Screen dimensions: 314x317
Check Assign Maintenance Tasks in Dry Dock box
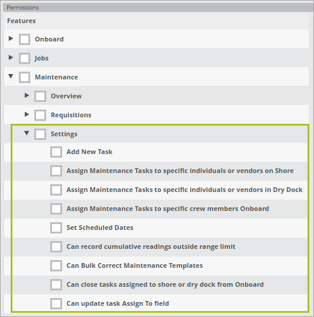click(x=56, y=190)
